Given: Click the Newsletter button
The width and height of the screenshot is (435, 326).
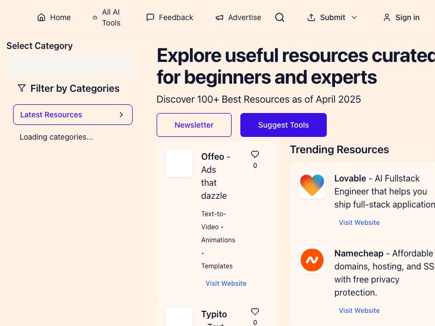Looking at the screenshot, I should coord(194,125).
